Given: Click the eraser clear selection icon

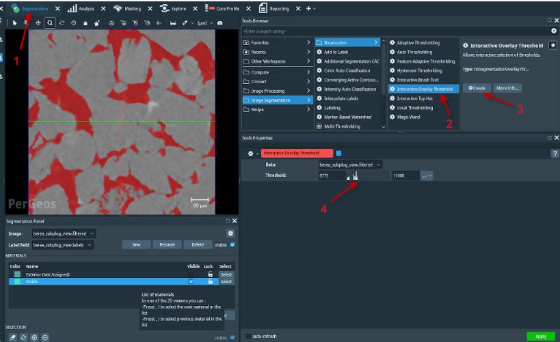Looking at the screenshot, I should pyautogui.click(x=12, y=337).
